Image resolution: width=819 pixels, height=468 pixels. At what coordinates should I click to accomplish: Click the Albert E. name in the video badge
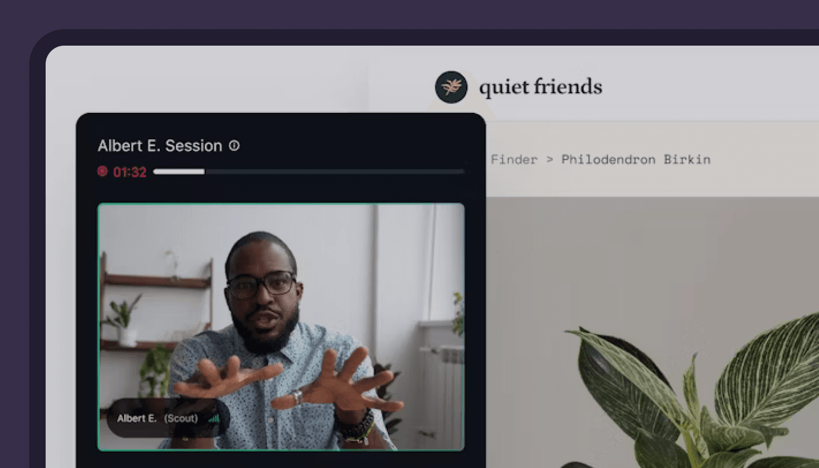pos(137,418)
